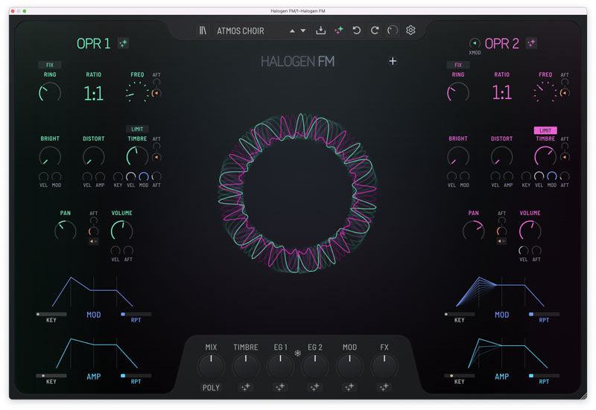The image size is (596, 410).
Task: Click the OPR 1 MOD envelope graph
Action: coord(92,292)
